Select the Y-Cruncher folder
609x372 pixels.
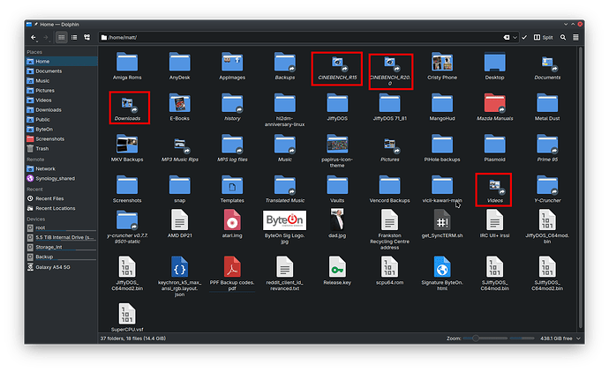pos(547,190)
